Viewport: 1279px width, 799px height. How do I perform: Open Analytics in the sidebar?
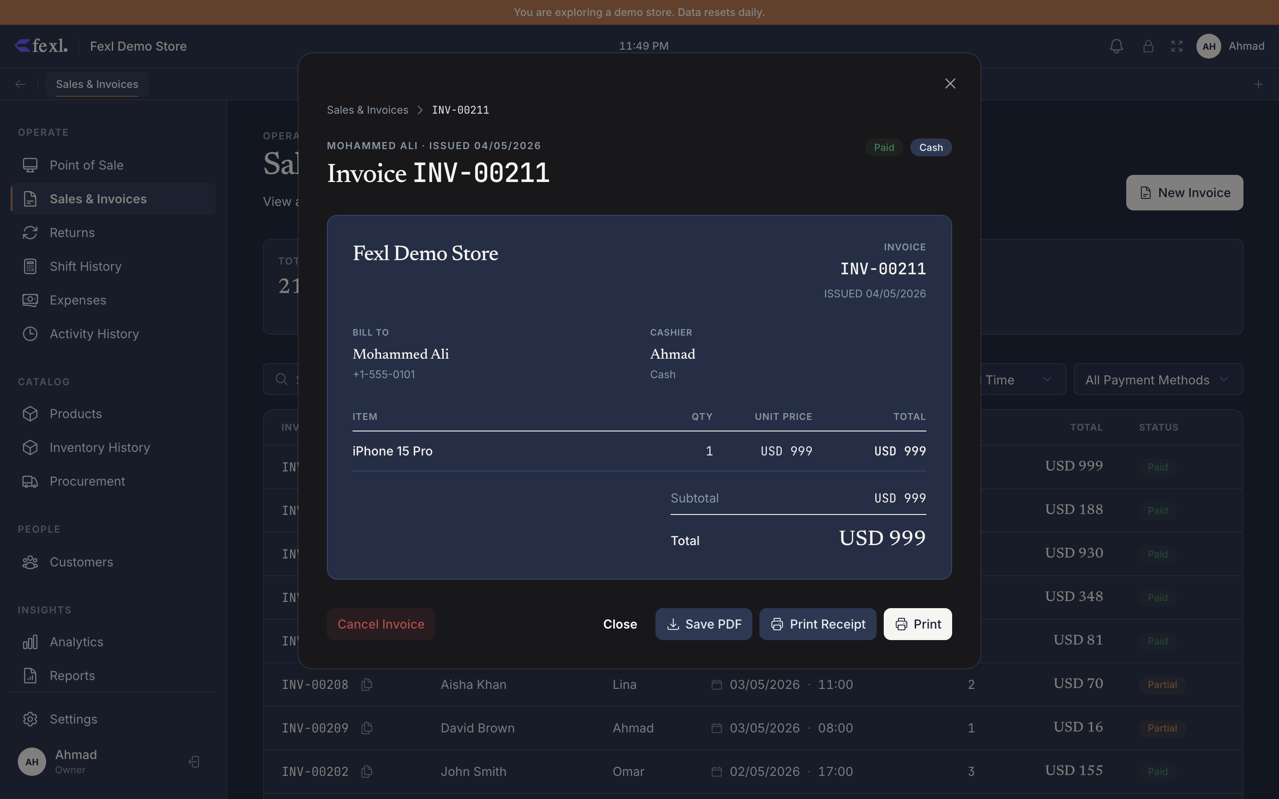click(112, 642)
